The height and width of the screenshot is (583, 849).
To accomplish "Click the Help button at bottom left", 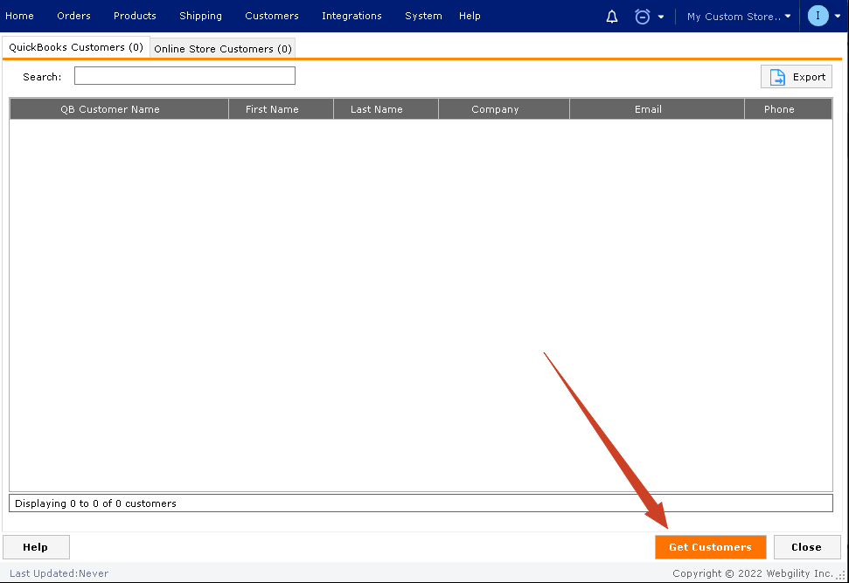I will pyautogui.click(x=36, y=547).
